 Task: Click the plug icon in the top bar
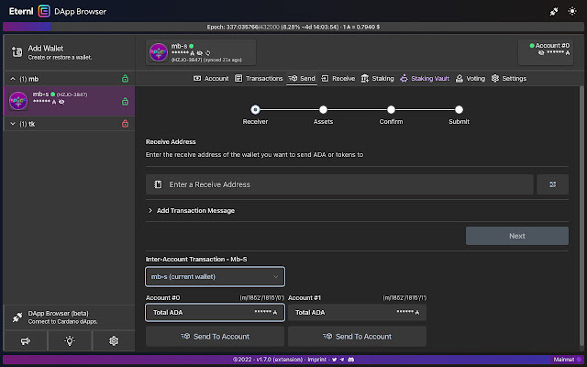554,12
